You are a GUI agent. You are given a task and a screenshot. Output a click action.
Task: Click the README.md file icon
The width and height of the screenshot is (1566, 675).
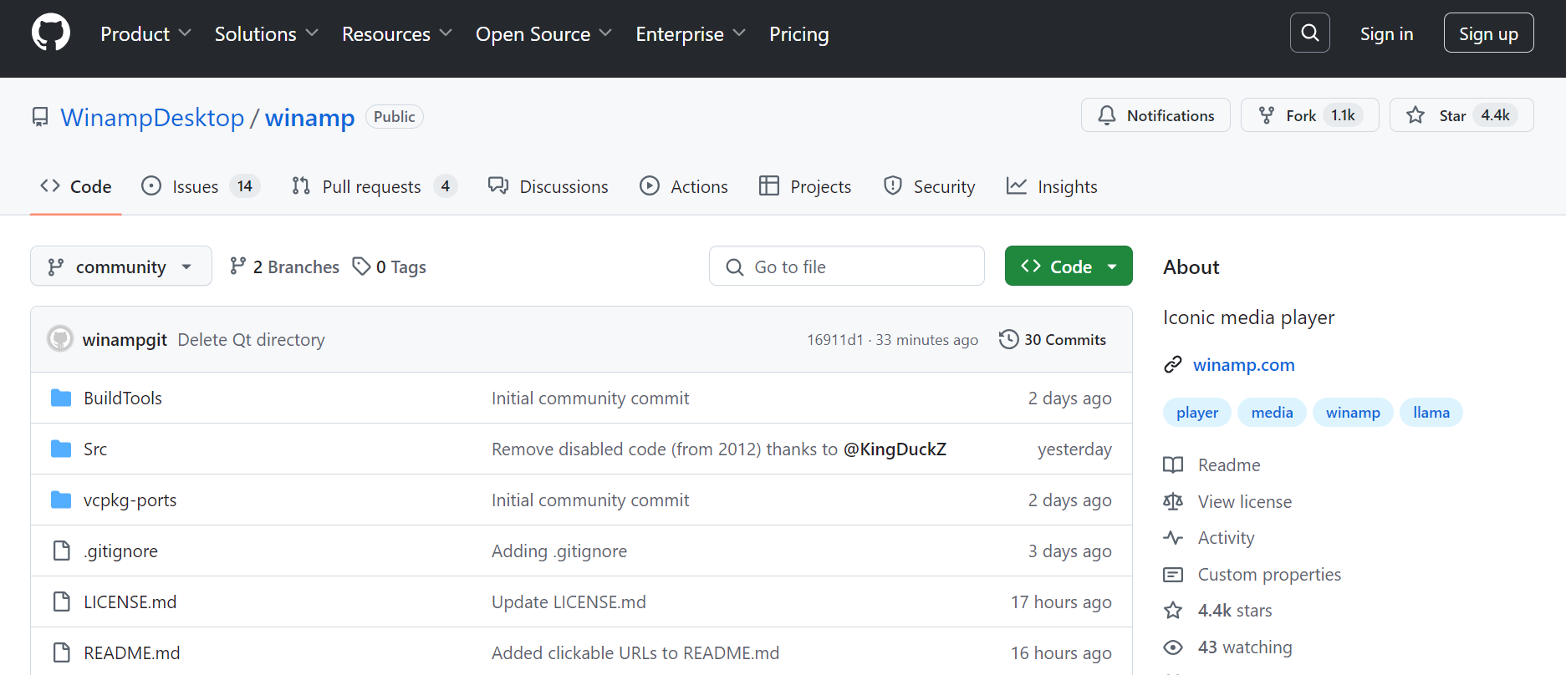coord(61,652)
